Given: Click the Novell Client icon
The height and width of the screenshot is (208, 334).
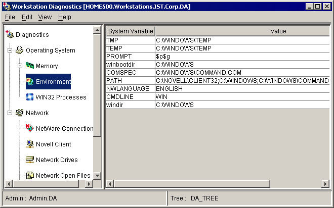Looking at the screenshot, I should 30,144.
